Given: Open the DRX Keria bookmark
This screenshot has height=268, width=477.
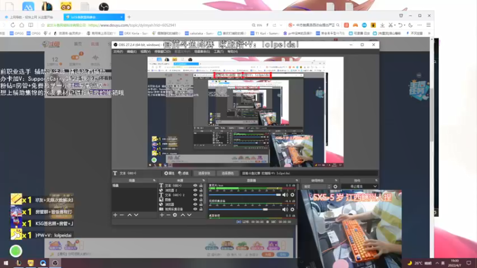Looking at the screenshot, I should (x=133, y=33).
